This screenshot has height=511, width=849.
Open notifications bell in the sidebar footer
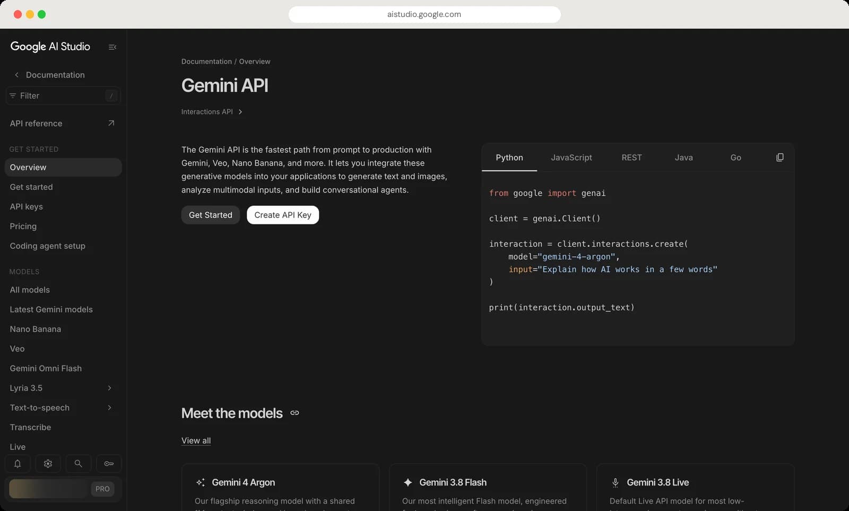(18, 464)
